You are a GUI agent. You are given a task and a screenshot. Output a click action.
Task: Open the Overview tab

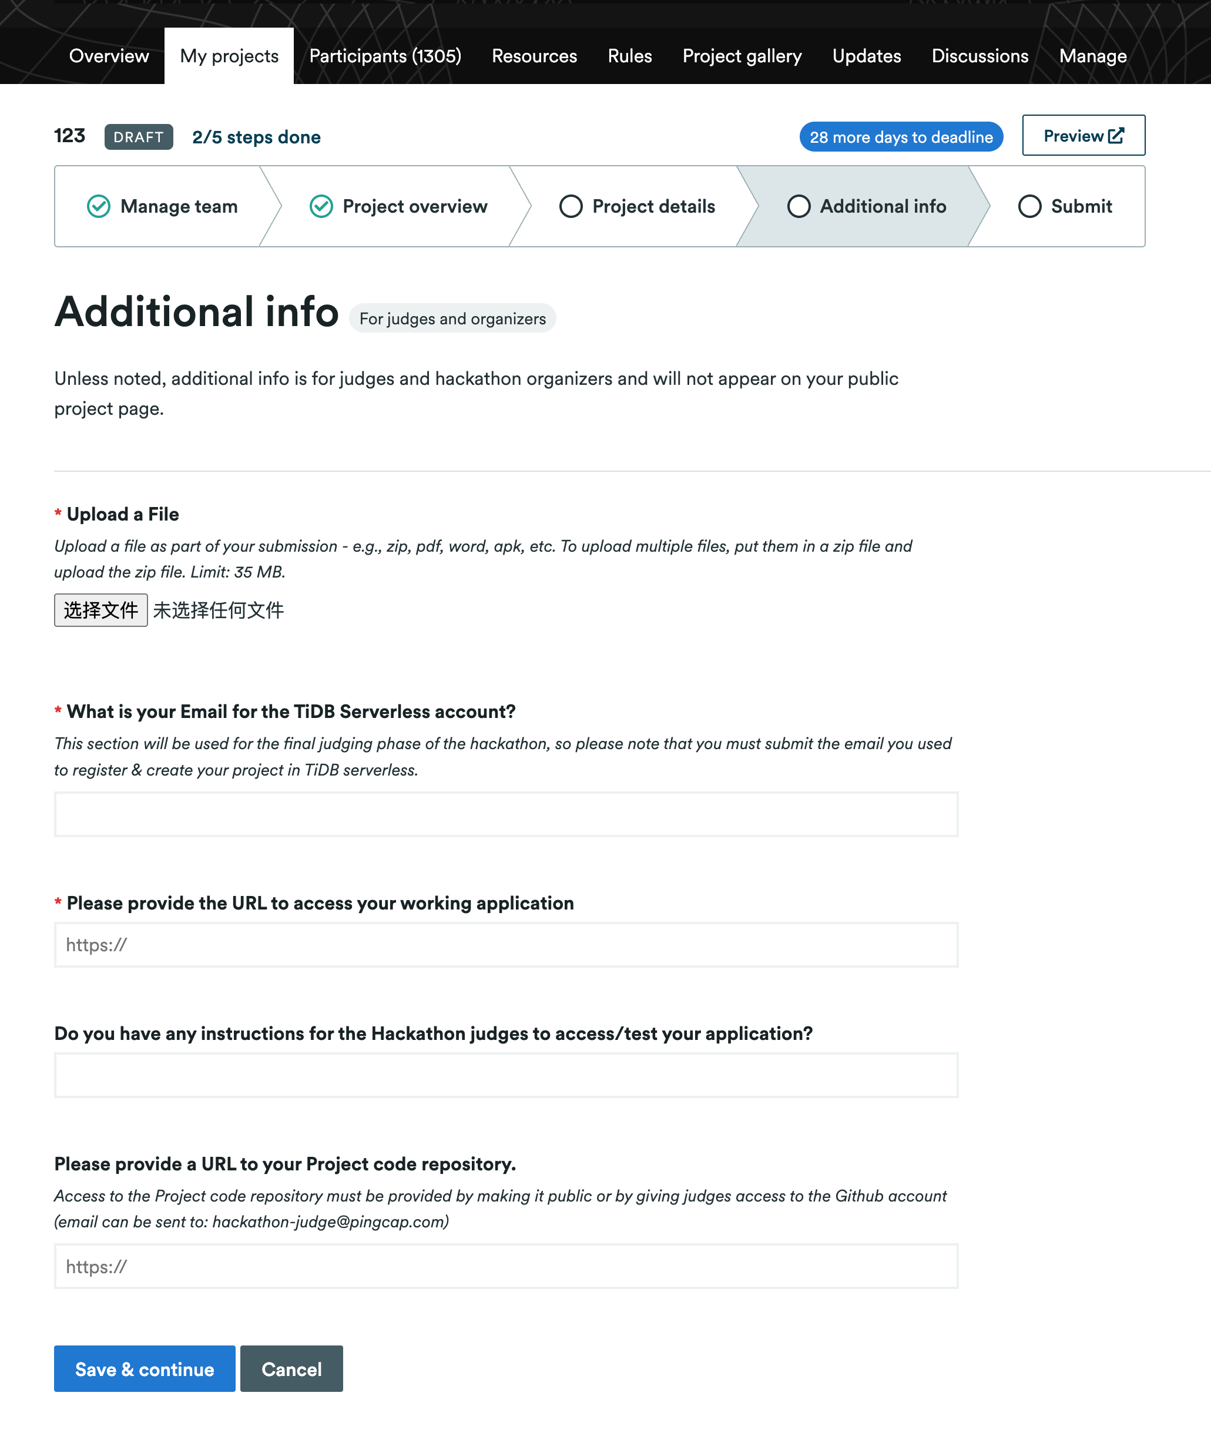click(109, 56)
